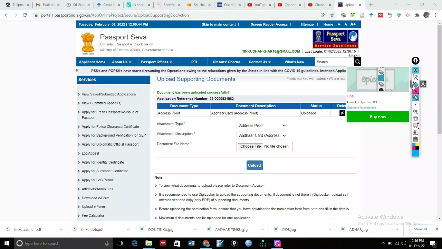Click the Epic Pen logo button
Screen dimensions: 442x249
(415, 61)
